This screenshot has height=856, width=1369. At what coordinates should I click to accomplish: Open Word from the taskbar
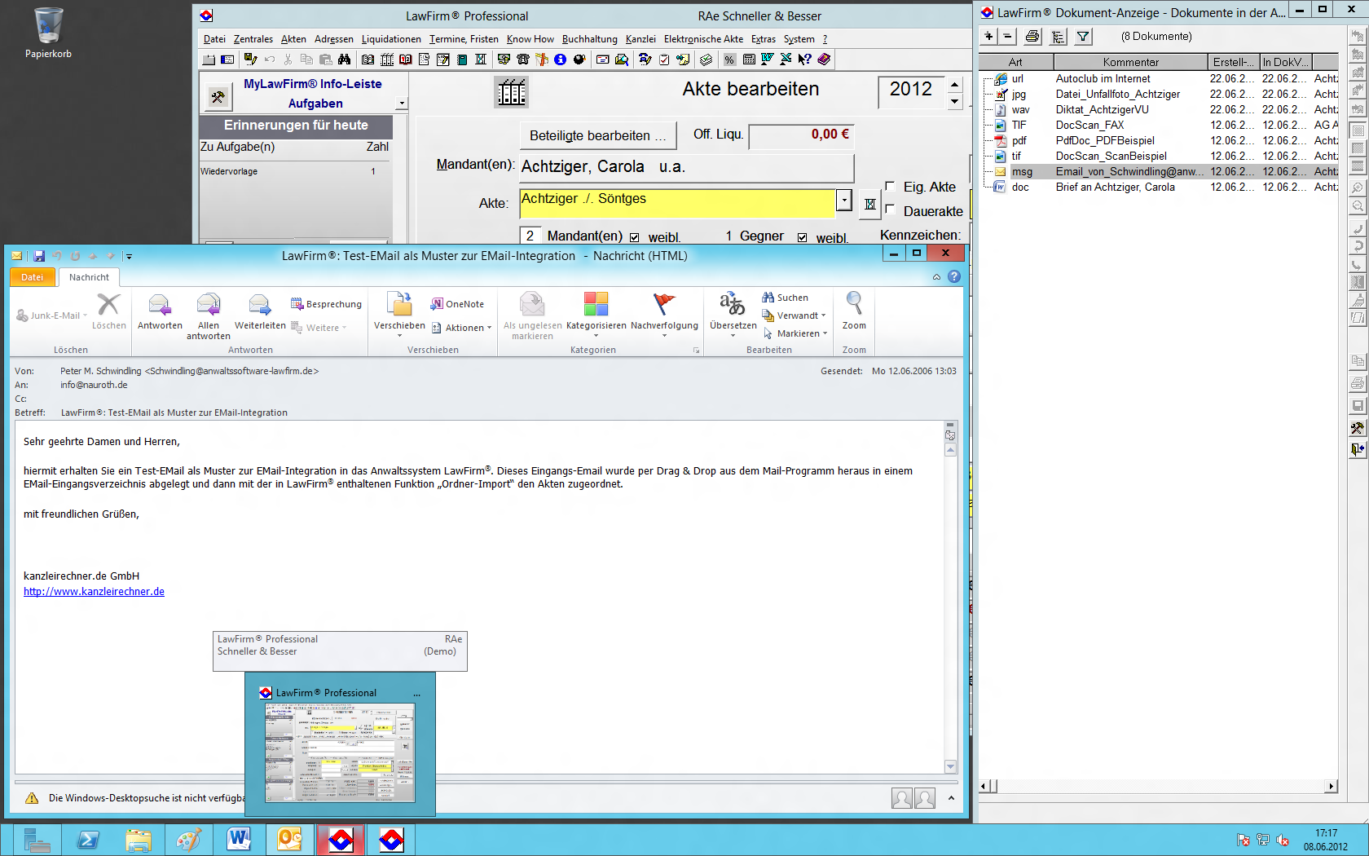click(239, 839)
